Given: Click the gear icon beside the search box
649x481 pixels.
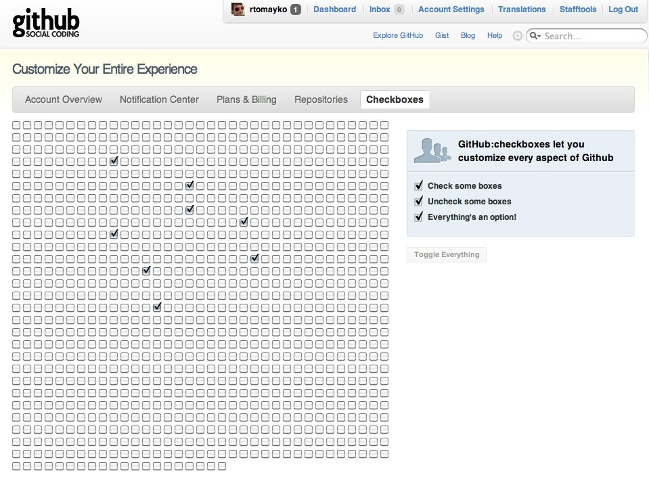Looking at the screenshot, I should [x=518, y=36].
